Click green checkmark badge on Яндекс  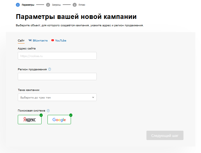pyautogui.click(x=41, y=115)
